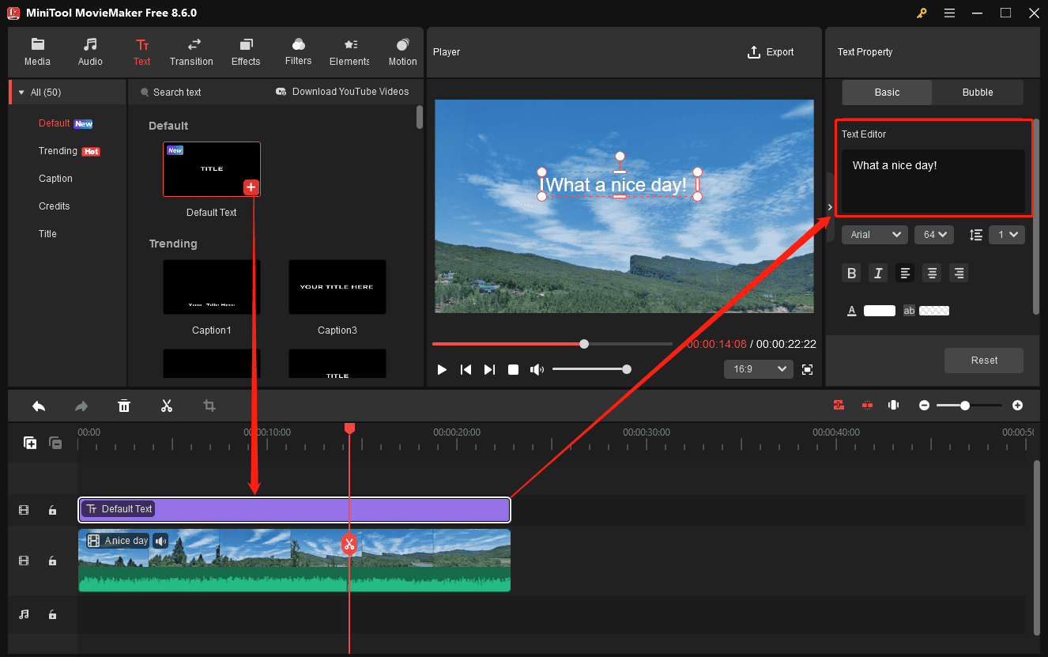Image resolution: width=1048 pixels, height=657 pixels.
Task: Open the Elements panel
Action: 349,52
